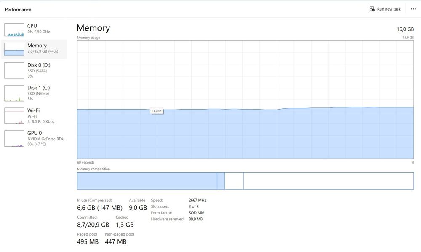The image size is (421, 252).
Task: Click the CPU mini graph thumbnail
Action: (14, 29)
